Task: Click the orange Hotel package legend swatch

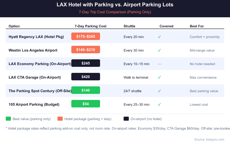Action: pyautogui.click(x=60, y=119)
